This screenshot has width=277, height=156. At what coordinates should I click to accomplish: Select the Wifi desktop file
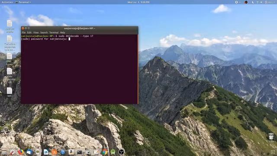[10, 92]
